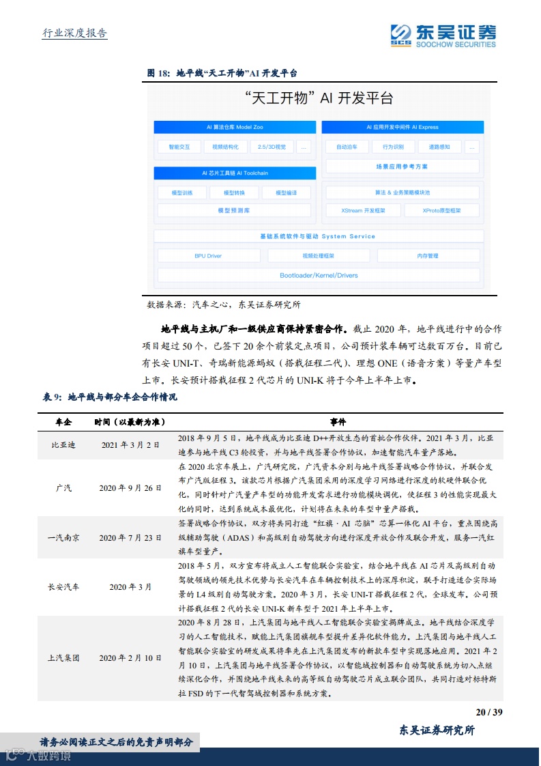
Task: Click the 场景应用参考方案 box
Action: pyautogui.click(x=403, y=167)
